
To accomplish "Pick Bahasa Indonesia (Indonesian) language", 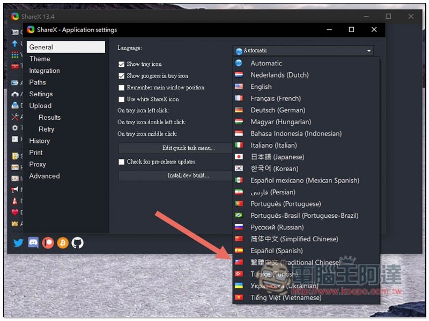I will point(306,134).
